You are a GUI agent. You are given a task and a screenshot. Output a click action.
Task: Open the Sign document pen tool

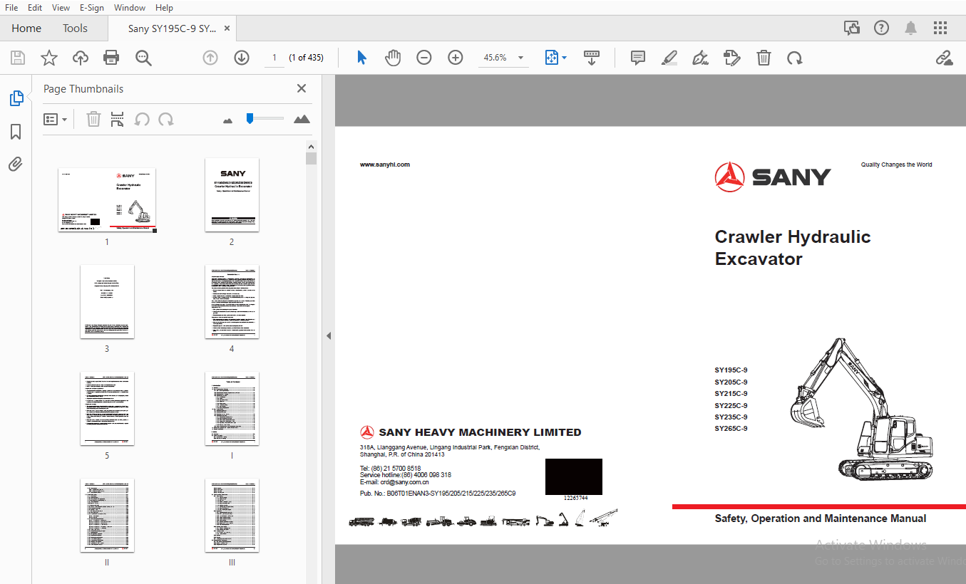700,58
